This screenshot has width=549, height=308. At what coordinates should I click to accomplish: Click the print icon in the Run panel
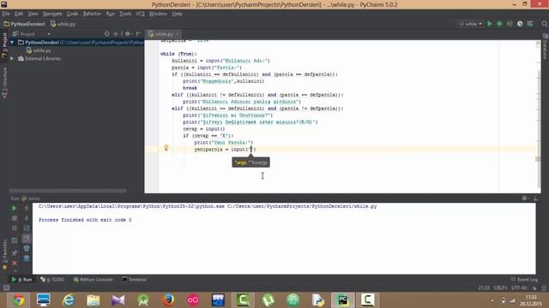pos(27,248)
